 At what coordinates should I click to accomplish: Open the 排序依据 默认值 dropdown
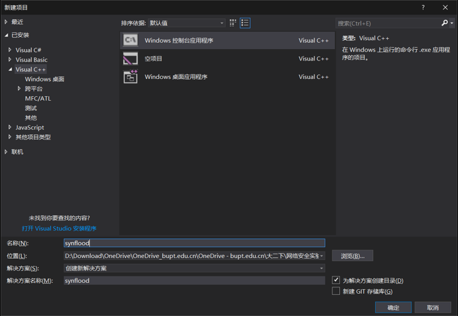tap(187, 23)
